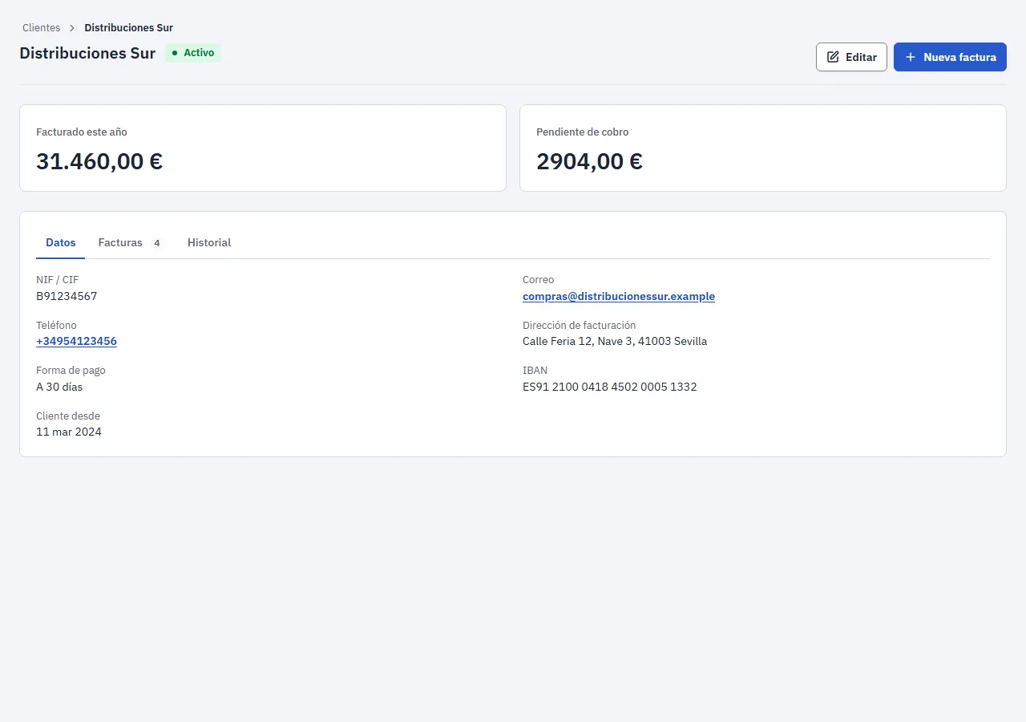Select the NIF value B91234567
Screen dimensions: 1026x722
pos(67,296)
